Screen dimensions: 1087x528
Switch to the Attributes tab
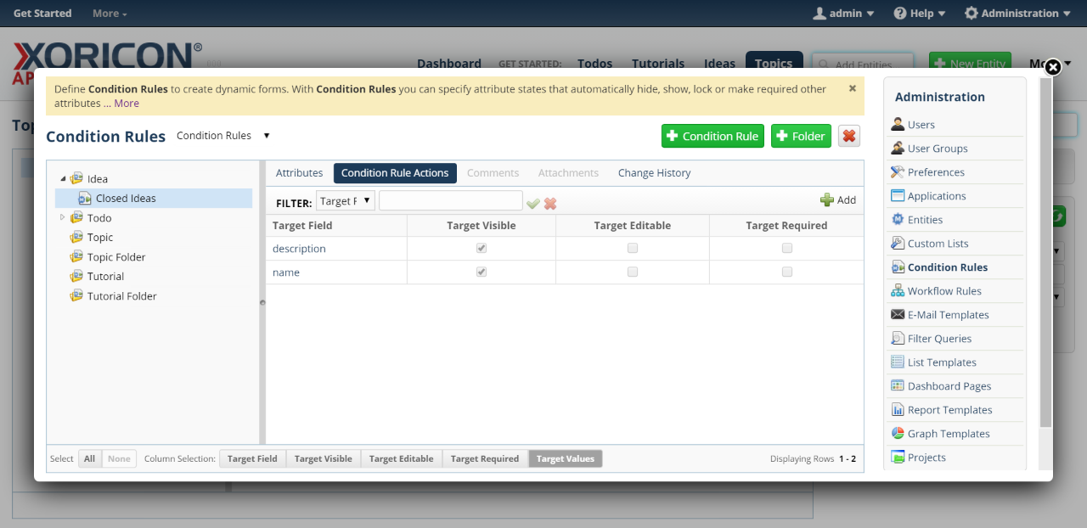point(299,173)
